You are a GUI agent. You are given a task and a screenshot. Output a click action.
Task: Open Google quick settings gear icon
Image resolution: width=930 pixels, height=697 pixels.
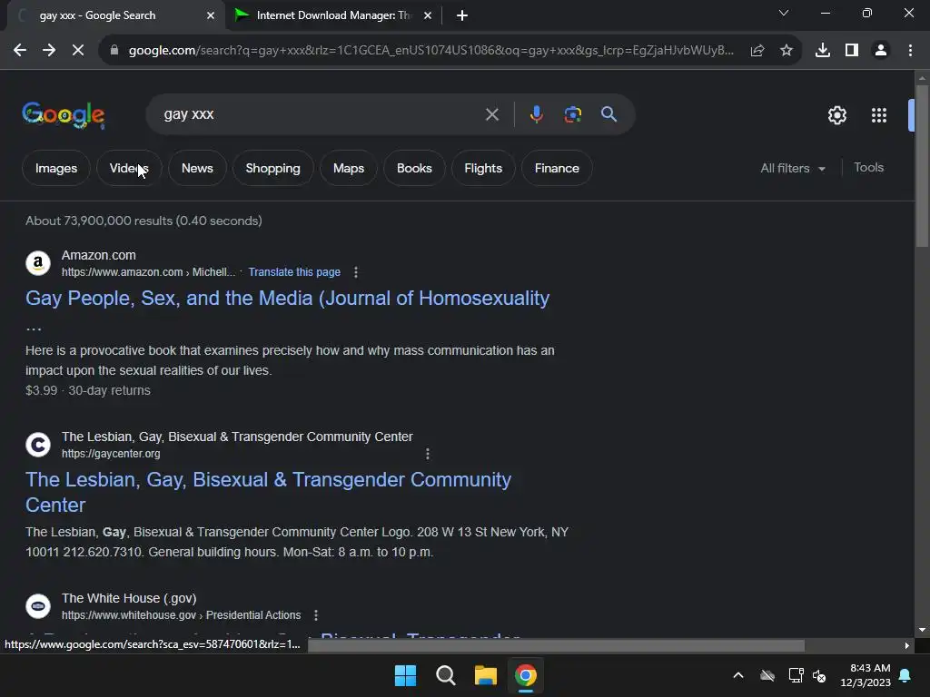click(836, 115)
